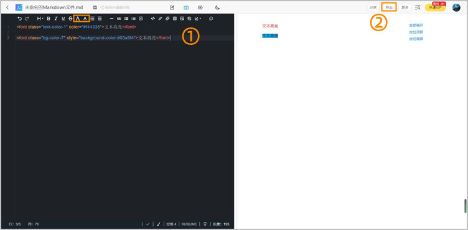The height and width of the screenshot is (230, 468).
Task: Insert a task checkbox list
Action: coord(141,19)
